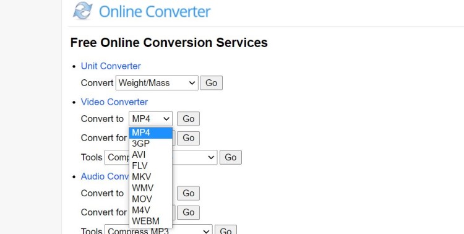The image size is (464, 234).
Task: Click Go next to Compress MP3 dropdown
Action: click(x=225, y=230)
